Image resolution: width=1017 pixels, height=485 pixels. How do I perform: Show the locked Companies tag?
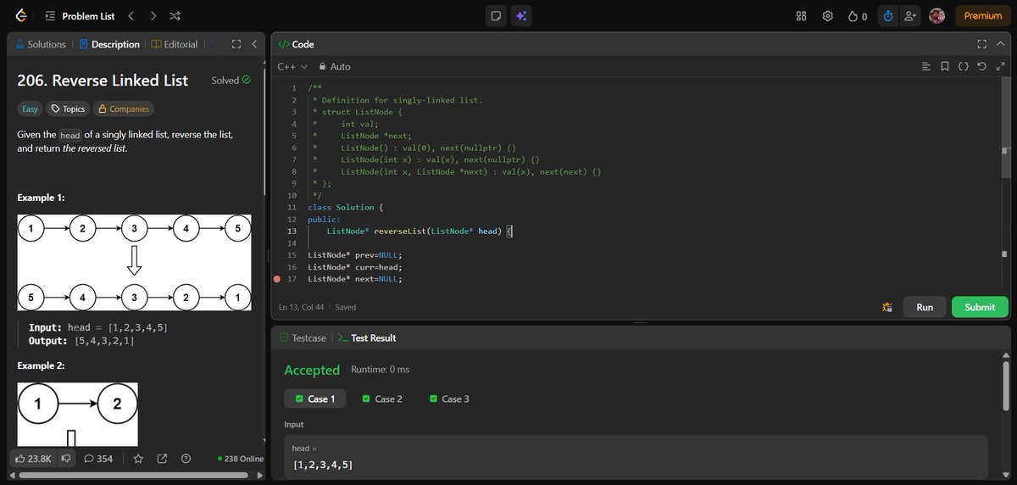click(123, 109)
